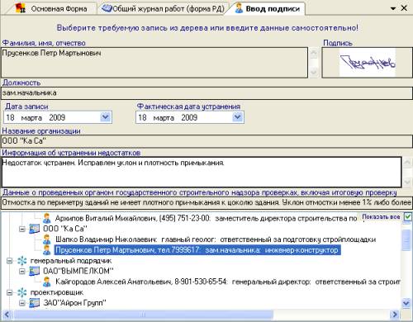Select day 18 in Дата записи

click(x=10, y=118)
